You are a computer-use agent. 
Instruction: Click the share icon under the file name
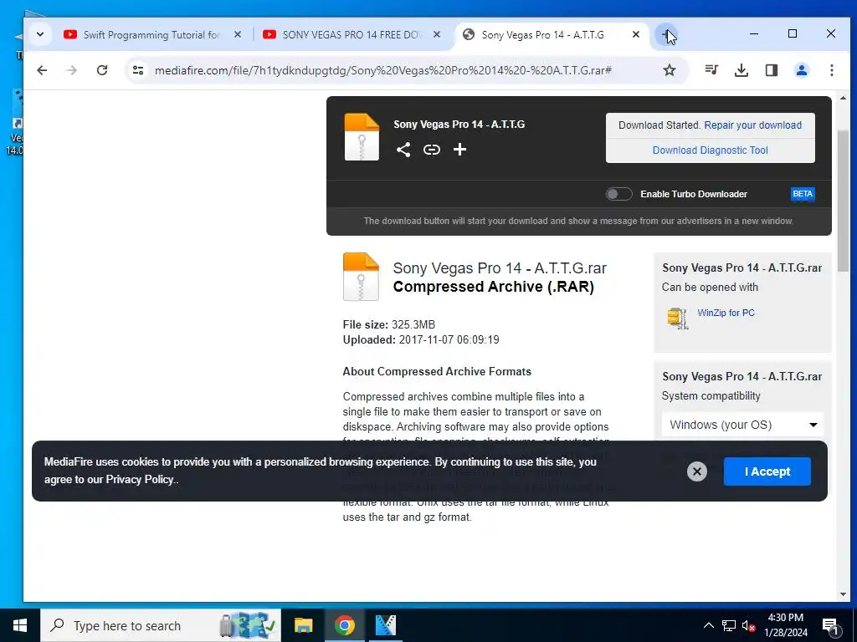(403, 150)
